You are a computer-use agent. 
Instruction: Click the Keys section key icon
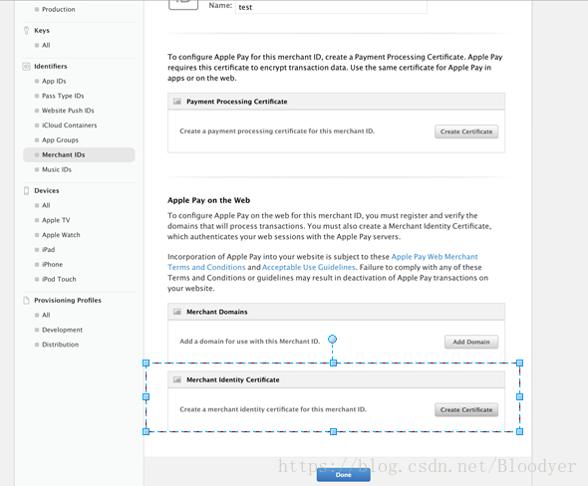coord(26,30)
